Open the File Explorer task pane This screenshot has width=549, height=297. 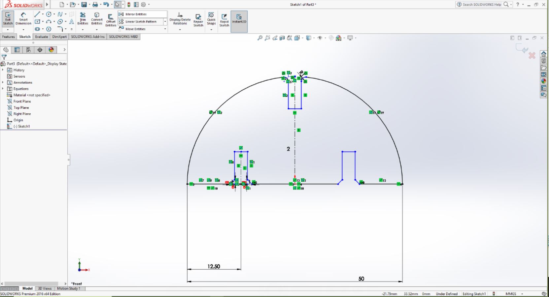543,68
